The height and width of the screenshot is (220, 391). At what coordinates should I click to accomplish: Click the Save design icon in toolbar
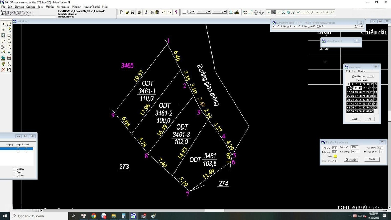133,12
